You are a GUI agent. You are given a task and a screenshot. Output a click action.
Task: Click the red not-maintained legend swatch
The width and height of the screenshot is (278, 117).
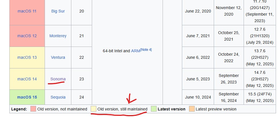[x=33, y=109]
